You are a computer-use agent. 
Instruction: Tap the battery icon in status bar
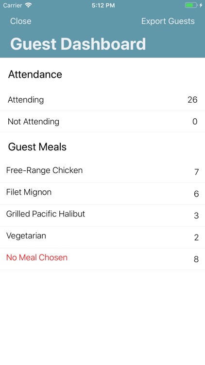[x=191, y=5]
